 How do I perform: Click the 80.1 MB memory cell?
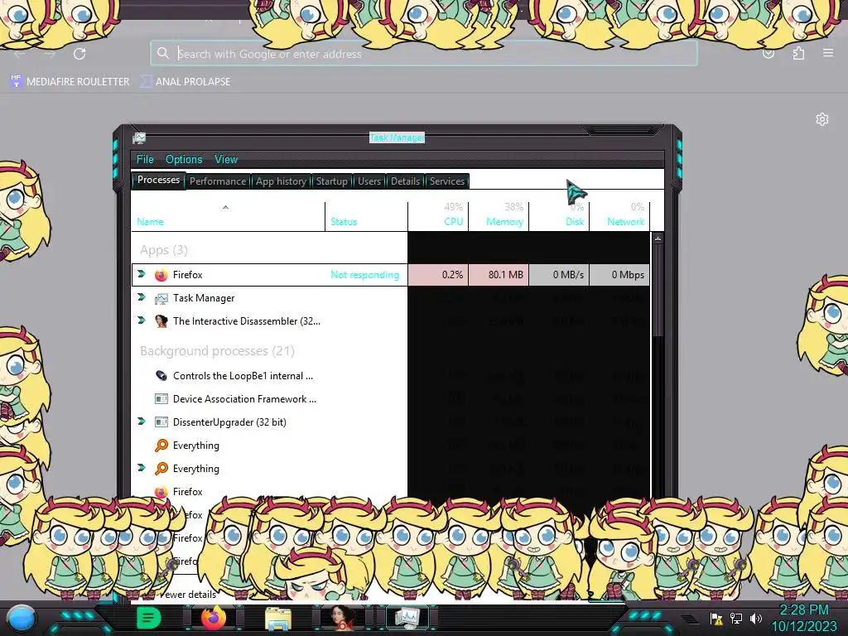[499, 275]
